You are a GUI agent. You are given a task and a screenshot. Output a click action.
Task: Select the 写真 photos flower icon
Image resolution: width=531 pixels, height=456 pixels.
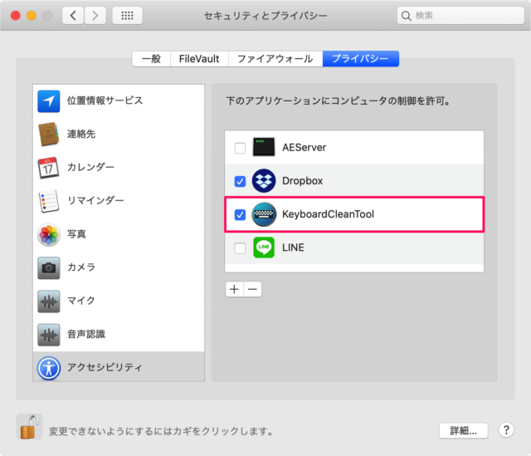[49, 234]
